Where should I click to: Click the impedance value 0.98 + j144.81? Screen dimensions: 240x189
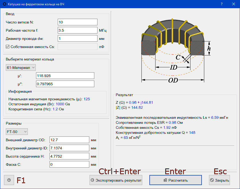[x=141, y=102]
